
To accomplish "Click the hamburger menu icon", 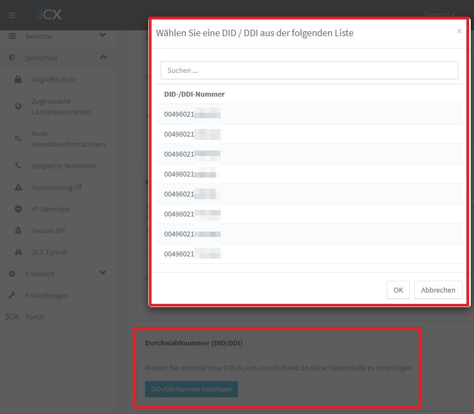I will [x=12, y=15].
